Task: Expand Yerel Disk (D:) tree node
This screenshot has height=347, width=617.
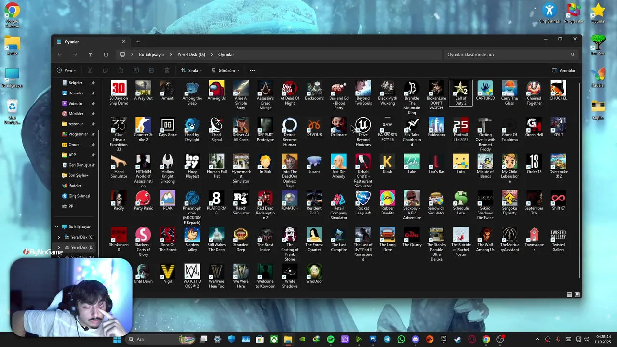Action: tap(59, 247)
